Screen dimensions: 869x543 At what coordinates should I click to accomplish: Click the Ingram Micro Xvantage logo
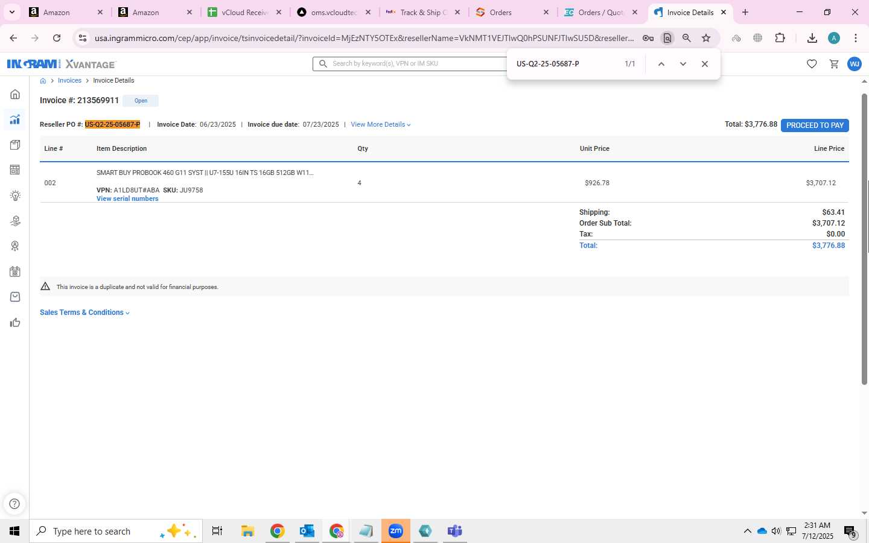61,64
